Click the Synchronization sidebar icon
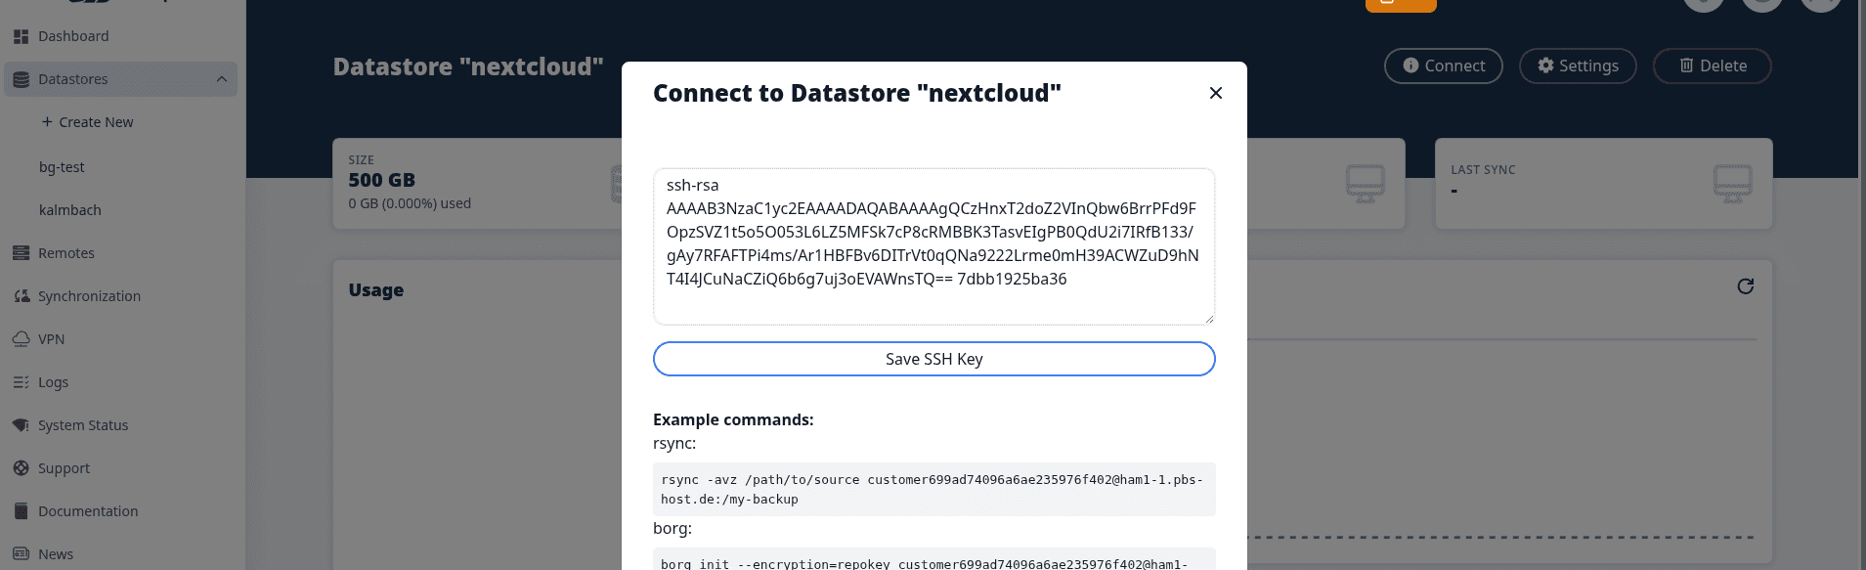 (x=21, y=296)
